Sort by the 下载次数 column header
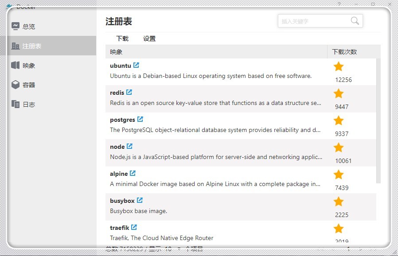This screenshot has width=398, height=256. [354, 52]
